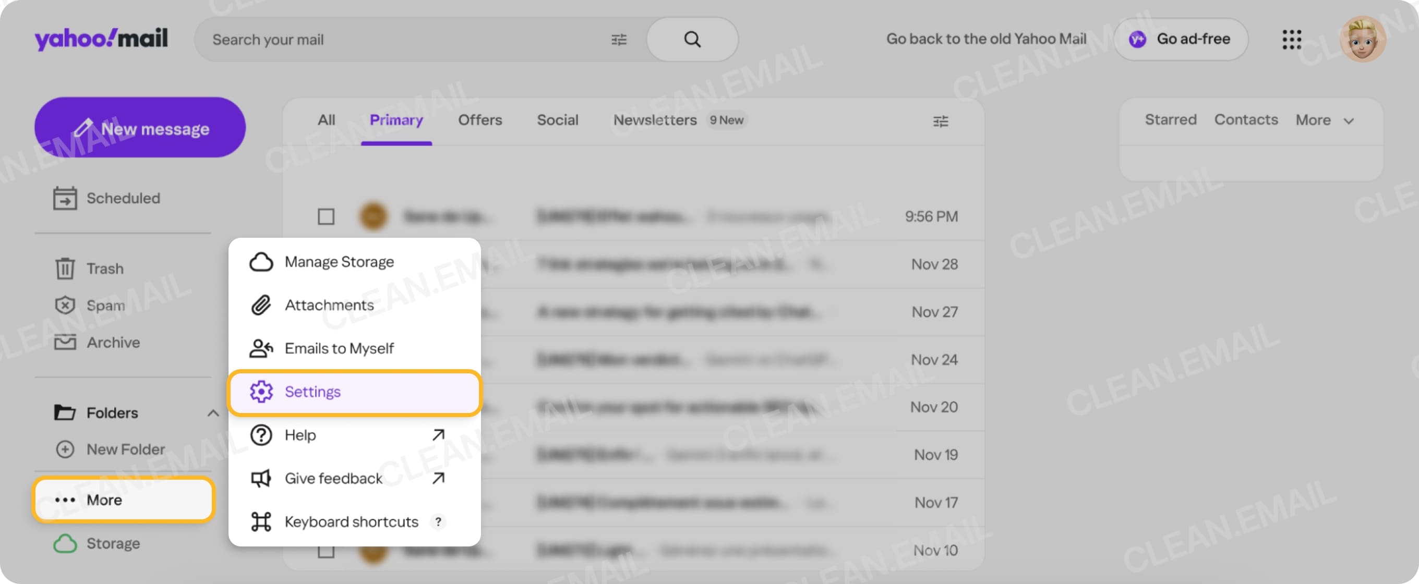
Task: Click Go back to the old Yahoo Mail
Action: 985,39
